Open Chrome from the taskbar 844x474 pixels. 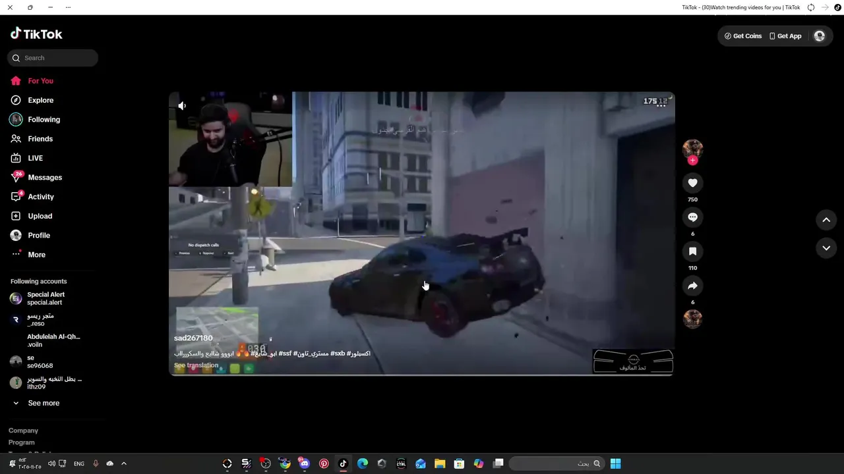[x=285, y=463]
